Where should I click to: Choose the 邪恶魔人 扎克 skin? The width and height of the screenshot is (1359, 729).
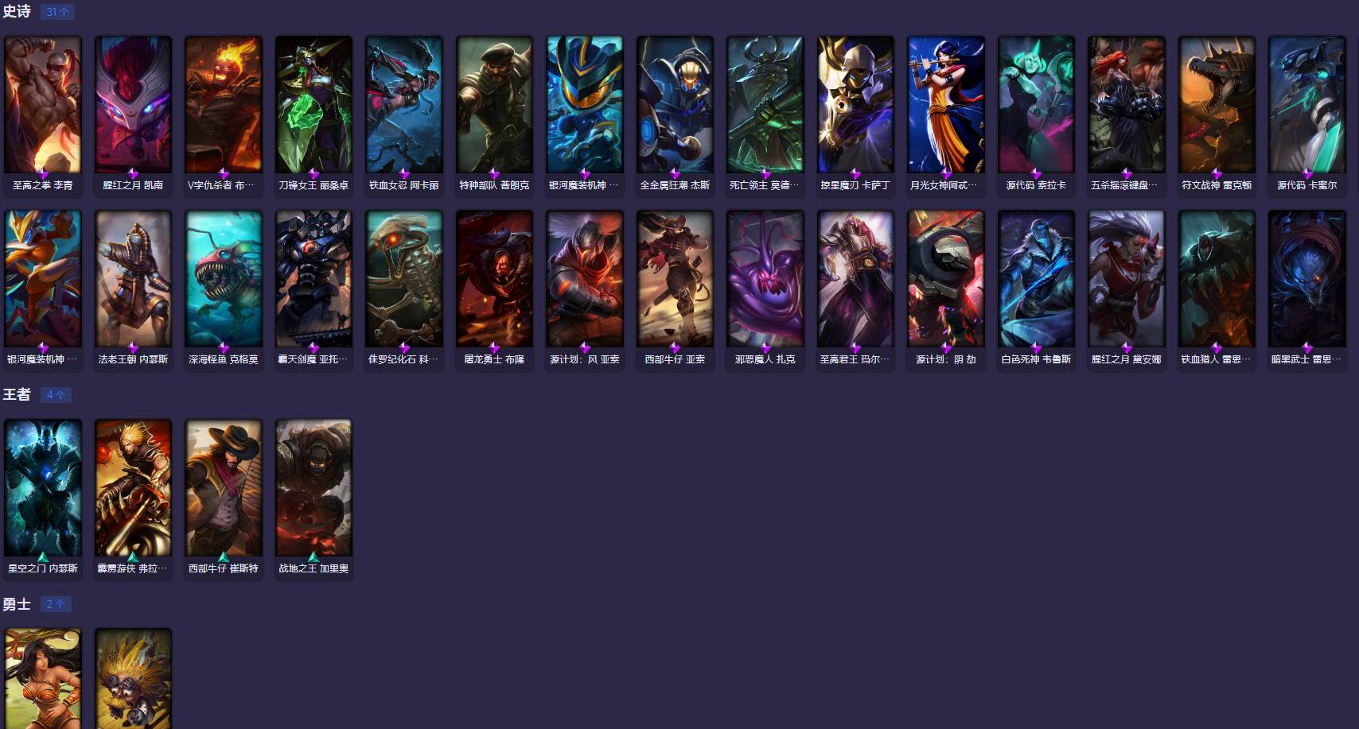coord(765,290)
